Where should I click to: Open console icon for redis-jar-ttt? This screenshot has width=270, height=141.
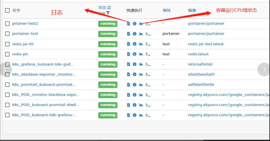[x=148, y=44]
